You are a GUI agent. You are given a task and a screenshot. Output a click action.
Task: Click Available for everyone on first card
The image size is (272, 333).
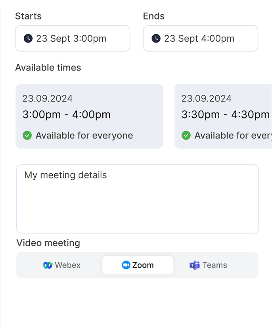pyautogui.click(x=84, y=136)
